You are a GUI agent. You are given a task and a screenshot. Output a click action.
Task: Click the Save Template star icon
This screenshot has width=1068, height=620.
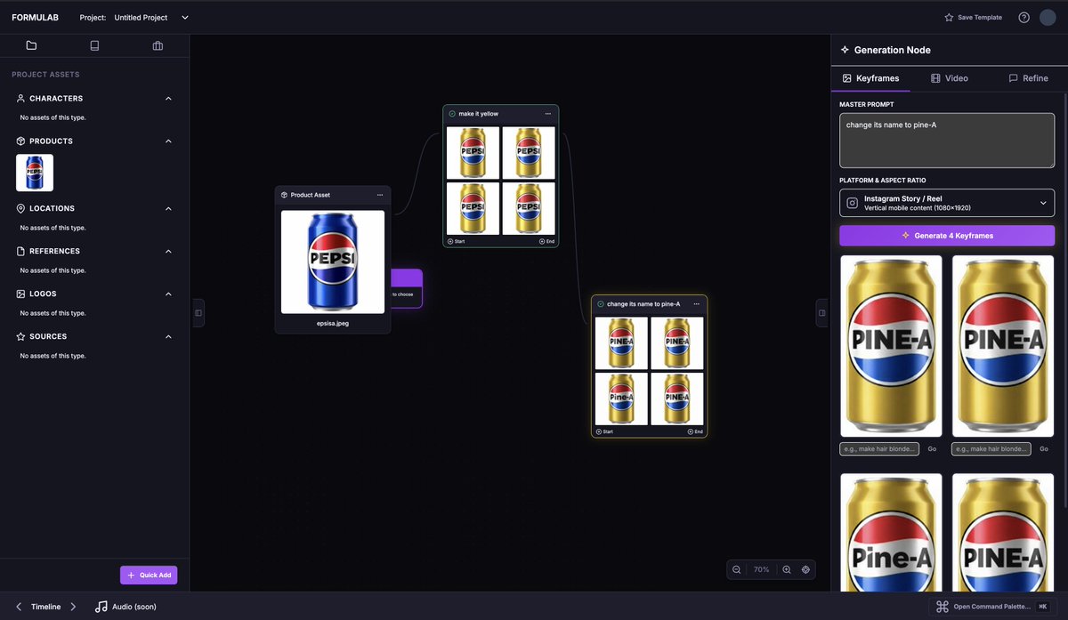(949, 18)
